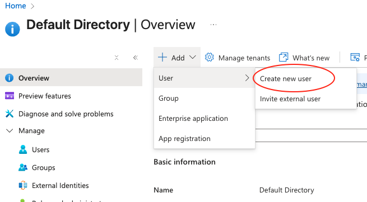
Task: Click the settings window icon right of What's new
Action: [355, 57]
